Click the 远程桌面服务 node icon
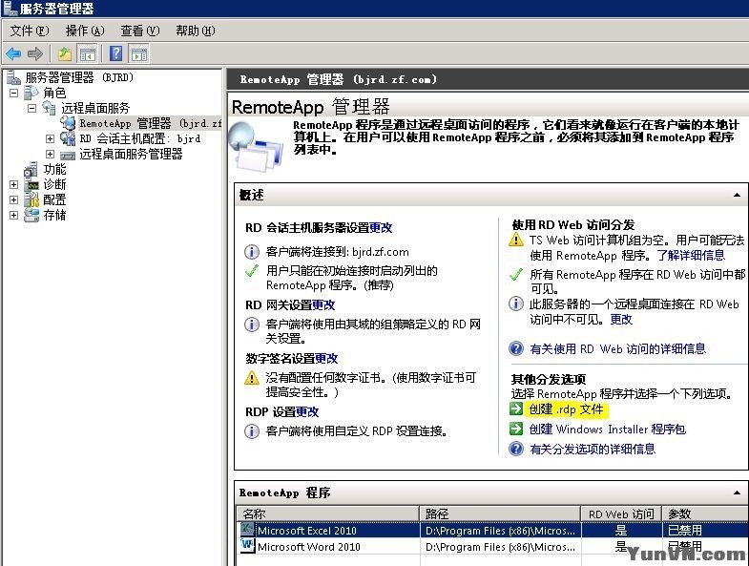This screenshot has height=566, width=749. [x=50, y=108]
